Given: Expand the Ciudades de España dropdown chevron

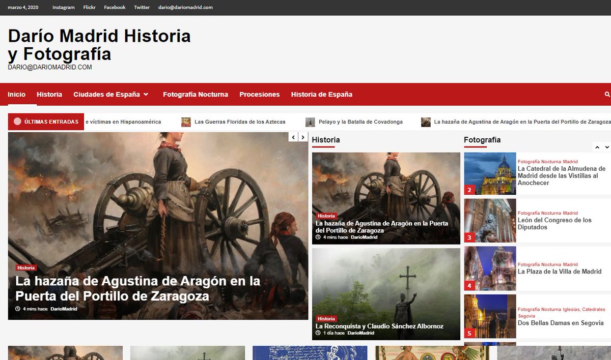Looking at the screenshot, I should click(x=146, y=95).
